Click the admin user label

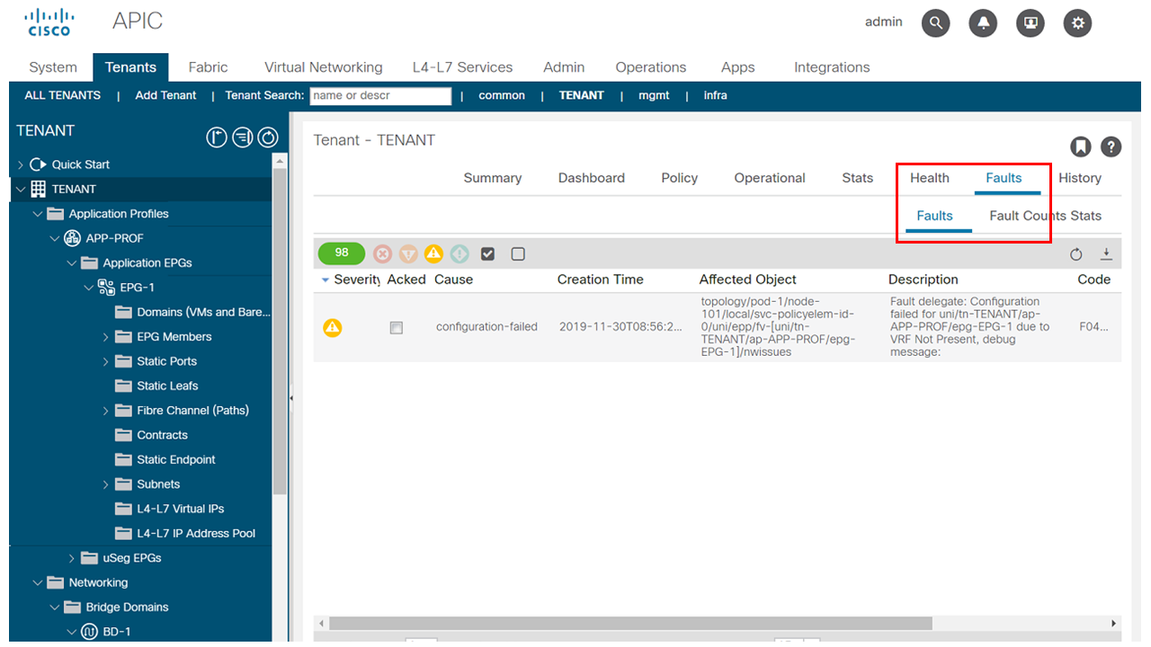tap(884, 22)
